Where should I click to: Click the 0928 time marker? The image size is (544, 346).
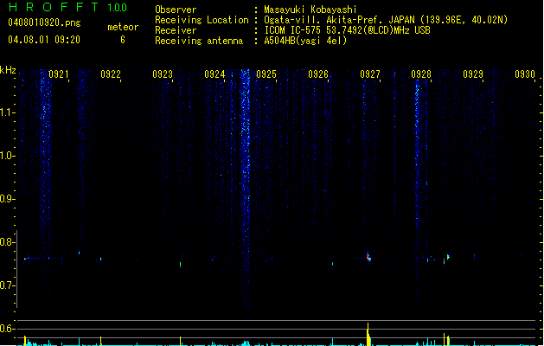421,74
